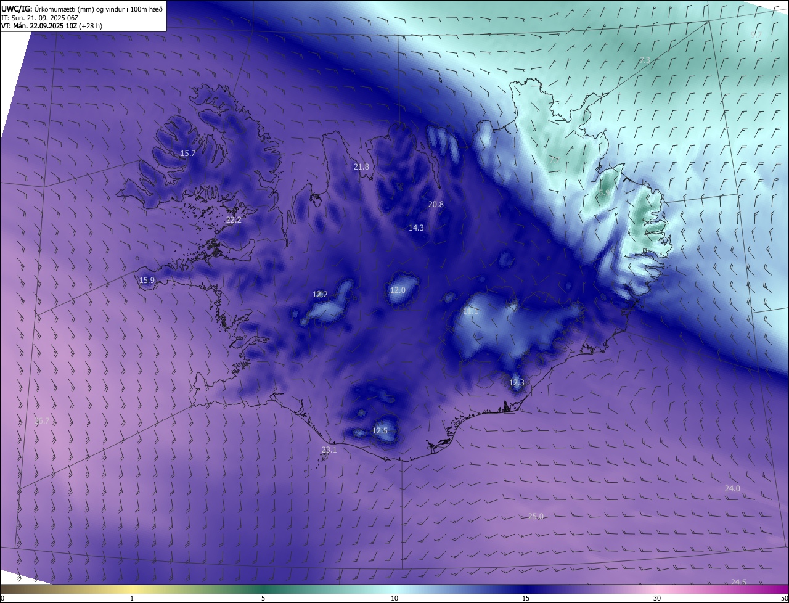Image resolution: width=789 pixels, height=603 pixels.
Task: Click the 15.9 value near the west coast
Action: coord(147,280)
